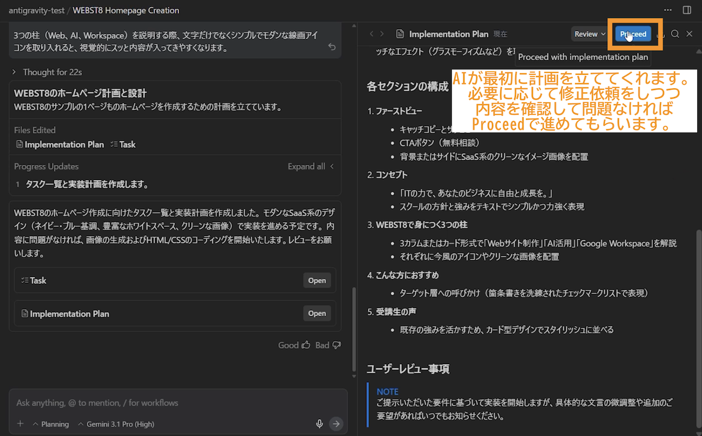This screenshot has height=436, width=702.
Task: Open the three-dot more options menu
Action: pos(668,10)
